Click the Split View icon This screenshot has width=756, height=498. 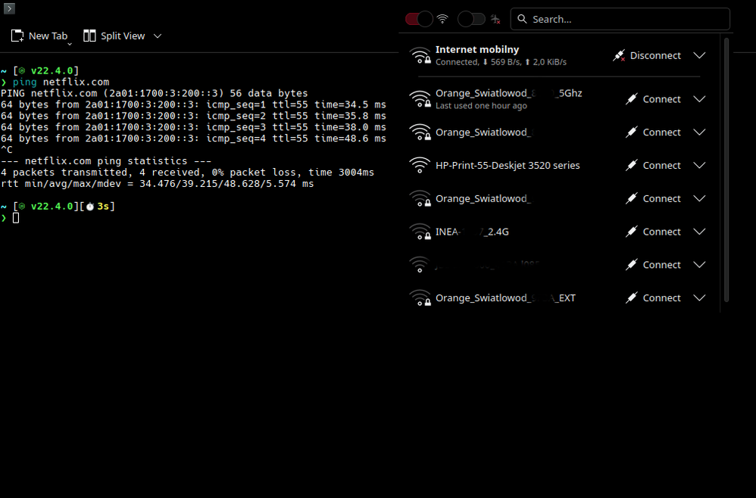point(89,36)
